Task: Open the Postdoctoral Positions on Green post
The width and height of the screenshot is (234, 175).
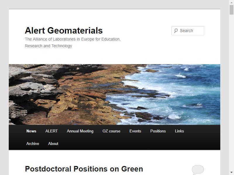Action: (84, 169)
